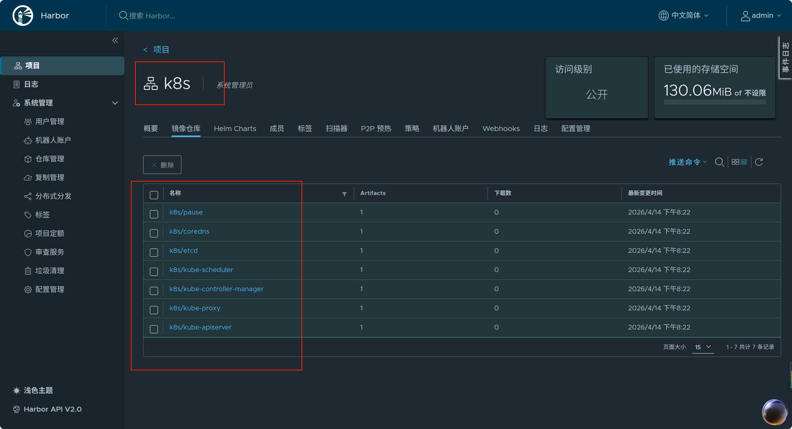This screenshot has height=429, width=792.
Task: Click the globe language icon
Action: tap(663, 15)
